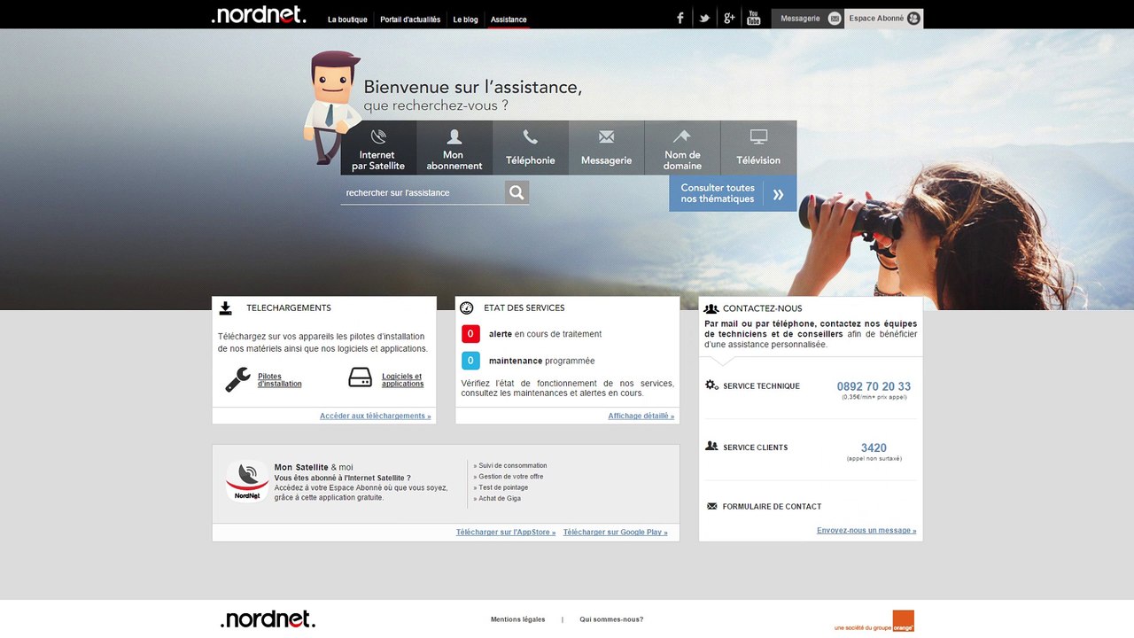Click the 3420 customer service number
1134x638 pixels.
pyautogui.click(x=874, y=448)
